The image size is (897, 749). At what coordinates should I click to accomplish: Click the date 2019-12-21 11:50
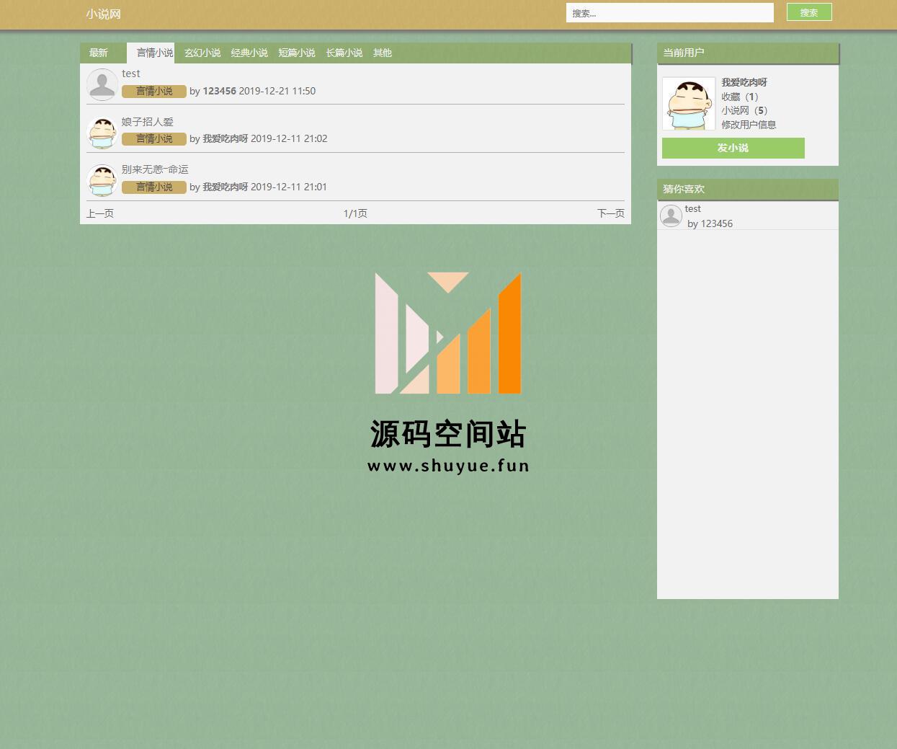click(277, 91)
